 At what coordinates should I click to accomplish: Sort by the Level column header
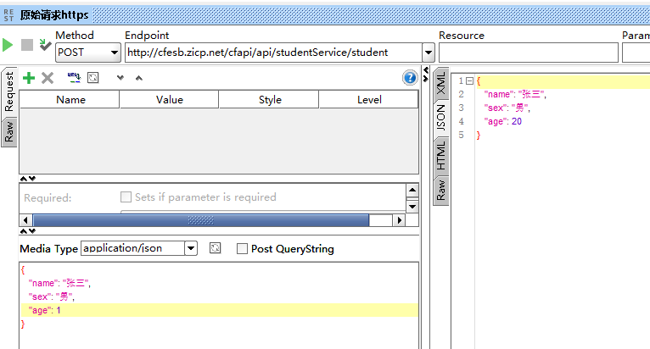369,100
